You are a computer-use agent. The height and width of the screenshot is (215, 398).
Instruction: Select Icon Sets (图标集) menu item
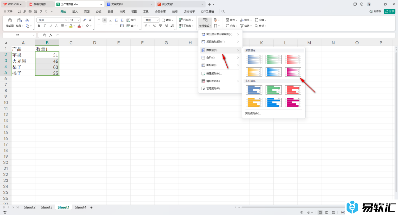click(x=220, y=65)
